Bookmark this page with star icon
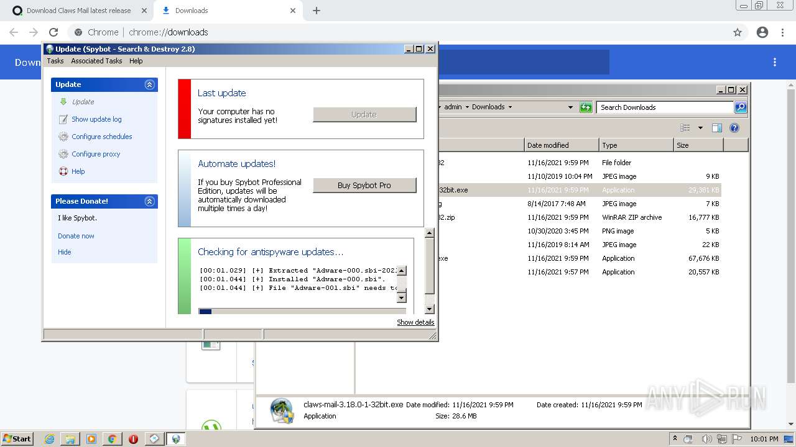The width and height of the screenshot is (796, 447). point(738,32)
